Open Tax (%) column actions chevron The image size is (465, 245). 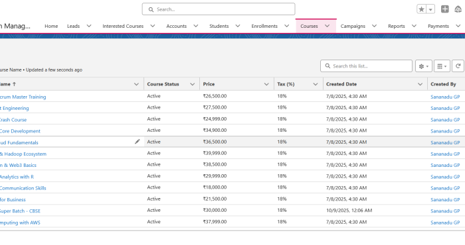coord(316,84)
